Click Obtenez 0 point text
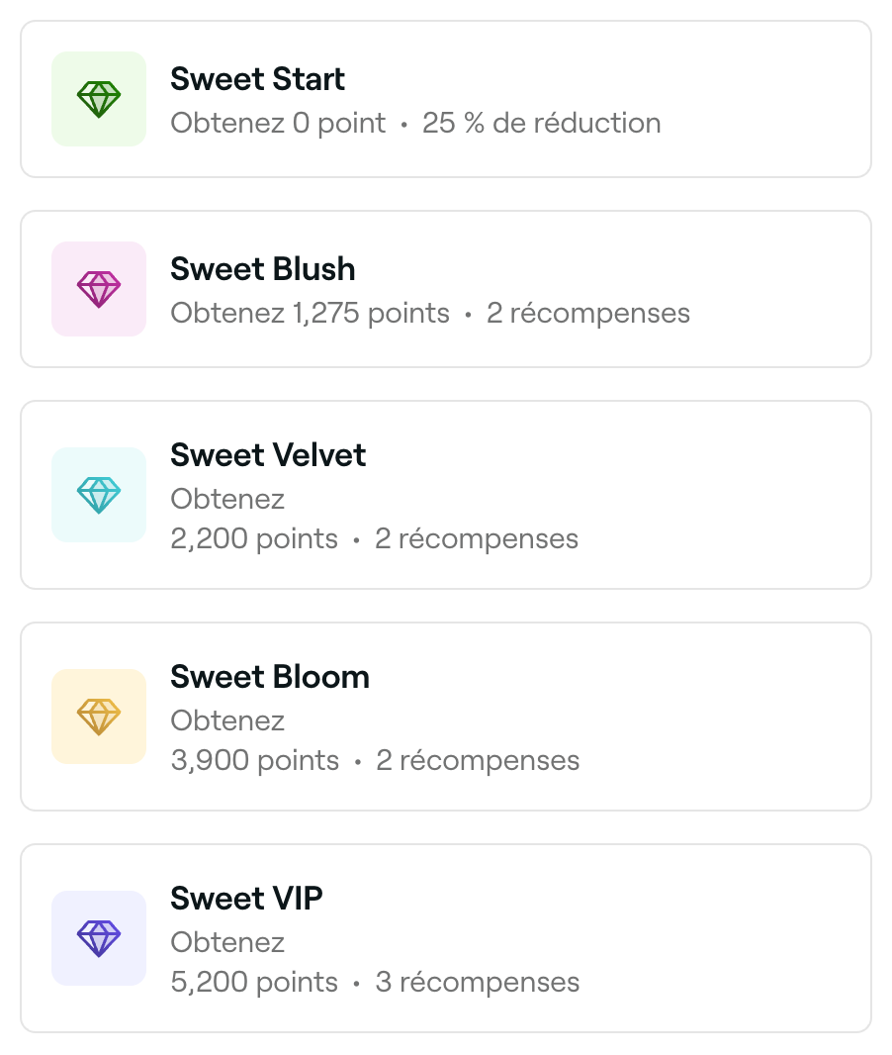892x1055 pixels. [278, 124]
